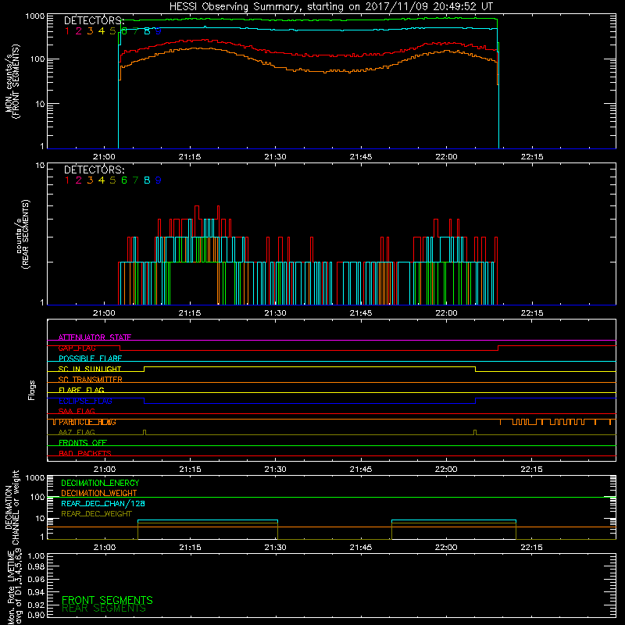Click 22:15 tick label under front segments plot
625x625 pixels.
(x=532, y=157)
